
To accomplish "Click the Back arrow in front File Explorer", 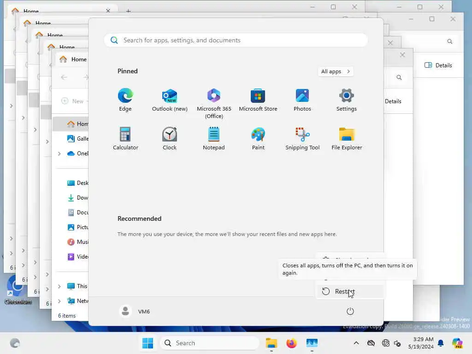I will pos(64,77).
